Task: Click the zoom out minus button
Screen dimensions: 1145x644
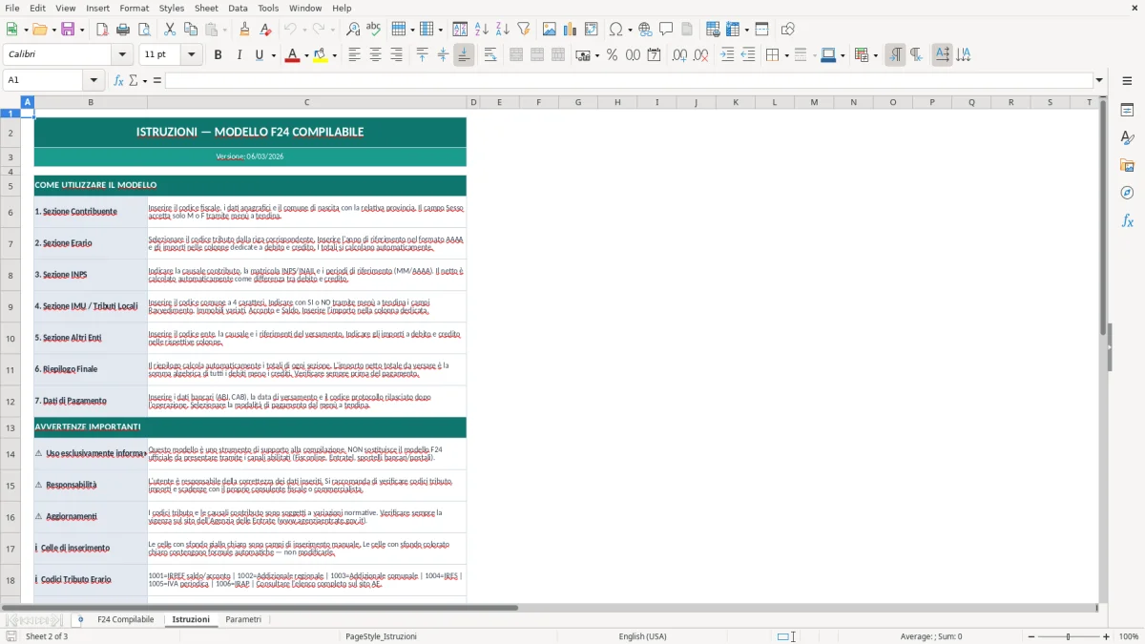Action: [1030, 636]
